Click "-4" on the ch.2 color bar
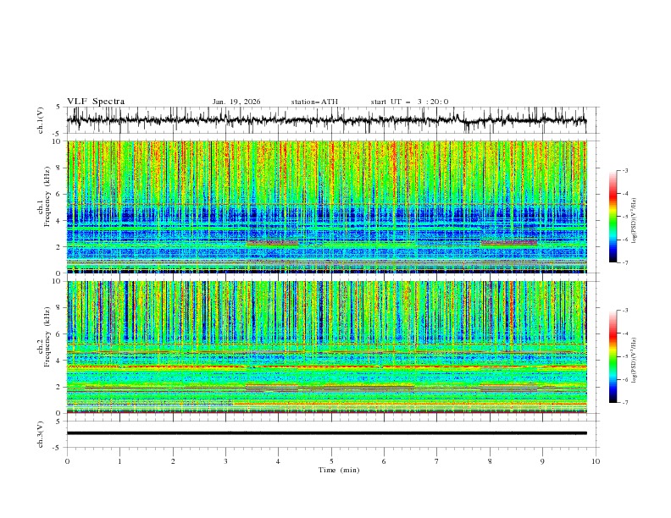This screenshot has height=518, width=671. pyautogui.click(x=624, y=333)
